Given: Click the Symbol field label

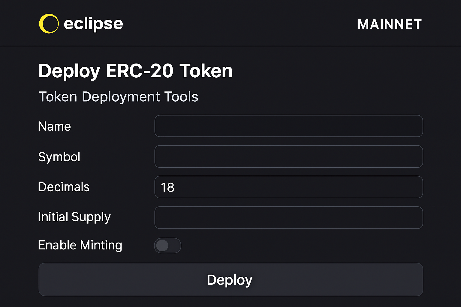Looking at the screenshot, I should [x=59, y=157].
